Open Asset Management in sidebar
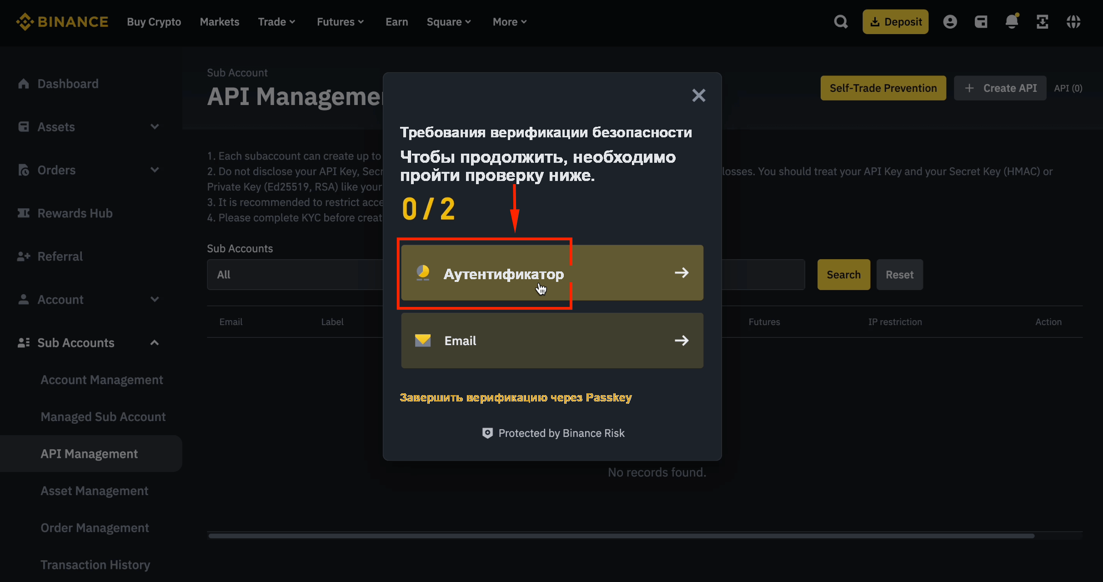 point(95,491)
